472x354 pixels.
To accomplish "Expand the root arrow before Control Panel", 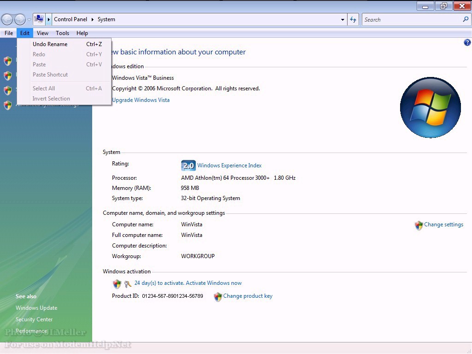I will [x=48, y=19].
